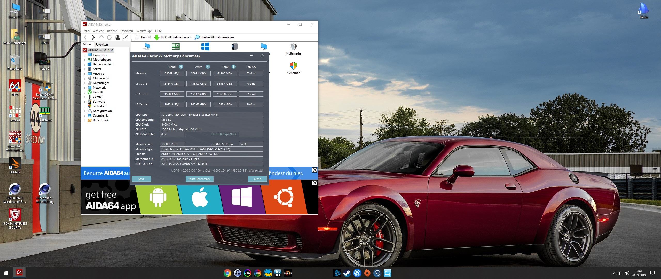Expand Server tree node
The image size is (661, 279).
[x=84, y=69]
